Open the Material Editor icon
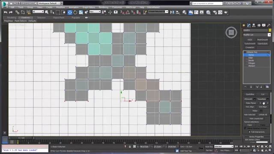 [208, 12]
